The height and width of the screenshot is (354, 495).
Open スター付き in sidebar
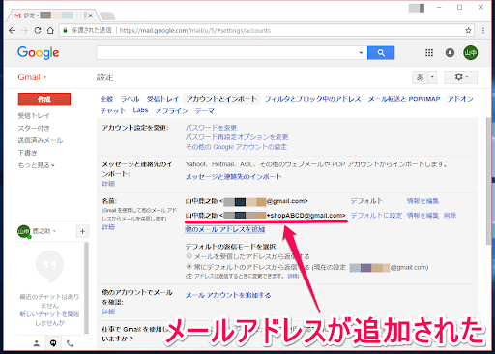click(x=34, y=128)
